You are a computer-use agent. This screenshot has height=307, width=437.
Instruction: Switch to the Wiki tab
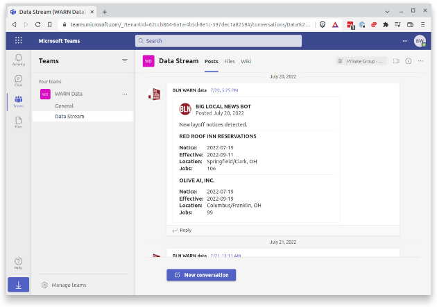point(246,61)
